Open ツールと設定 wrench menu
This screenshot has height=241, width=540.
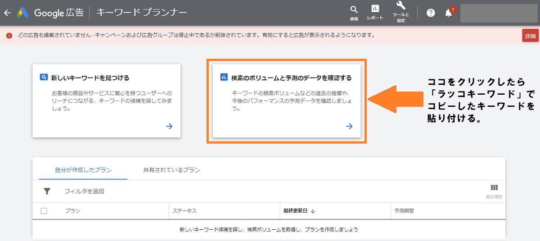click(x=400, y=12)
